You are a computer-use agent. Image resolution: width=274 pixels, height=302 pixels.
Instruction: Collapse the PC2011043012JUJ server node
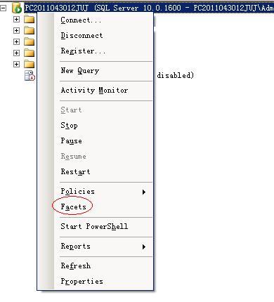click(4, 8)
